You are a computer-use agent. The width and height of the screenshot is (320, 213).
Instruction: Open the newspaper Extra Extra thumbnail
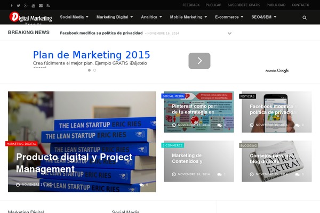[x=277, y=161]
